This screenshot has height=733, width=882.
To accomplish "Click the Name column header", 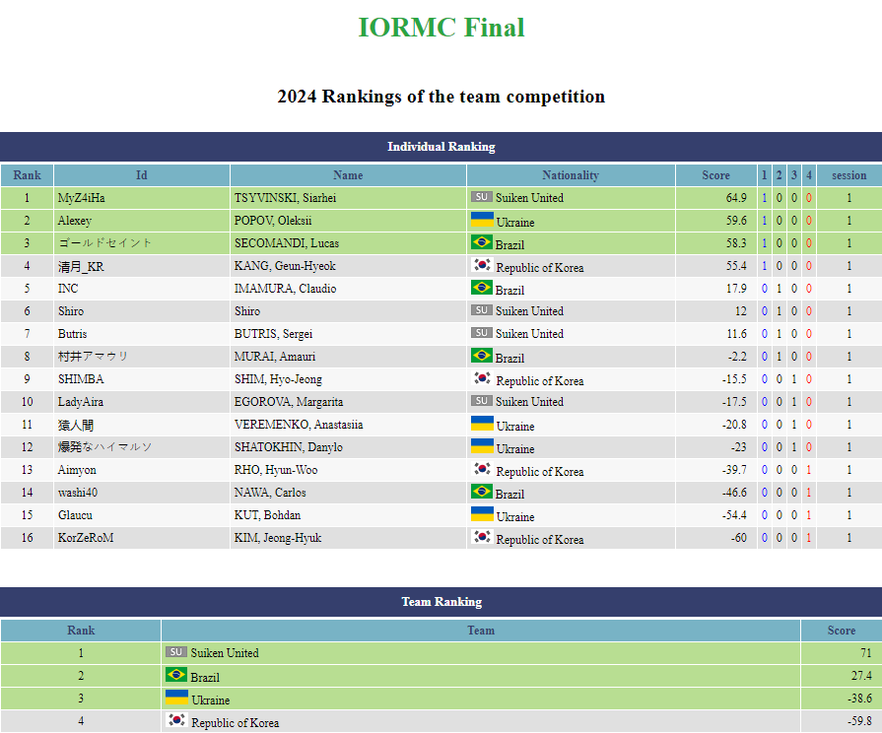I will coord(348,175).
